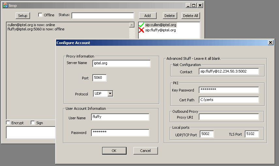
Task: Open Setup in the limp window
Action: click(x=23, y=16)
